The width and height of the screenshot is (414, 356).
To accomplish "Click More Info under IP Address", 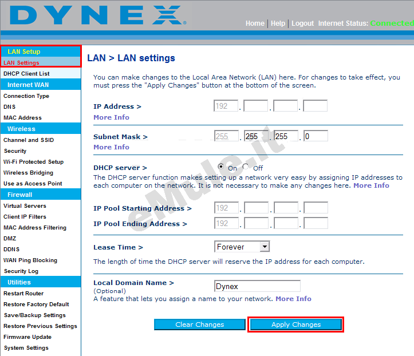I will pyautogui.click(x=111, y=117).
